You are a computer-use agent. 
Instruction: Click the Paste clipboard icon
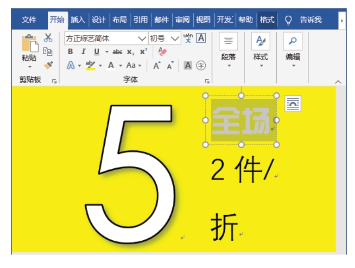click(x=30, y=44)
